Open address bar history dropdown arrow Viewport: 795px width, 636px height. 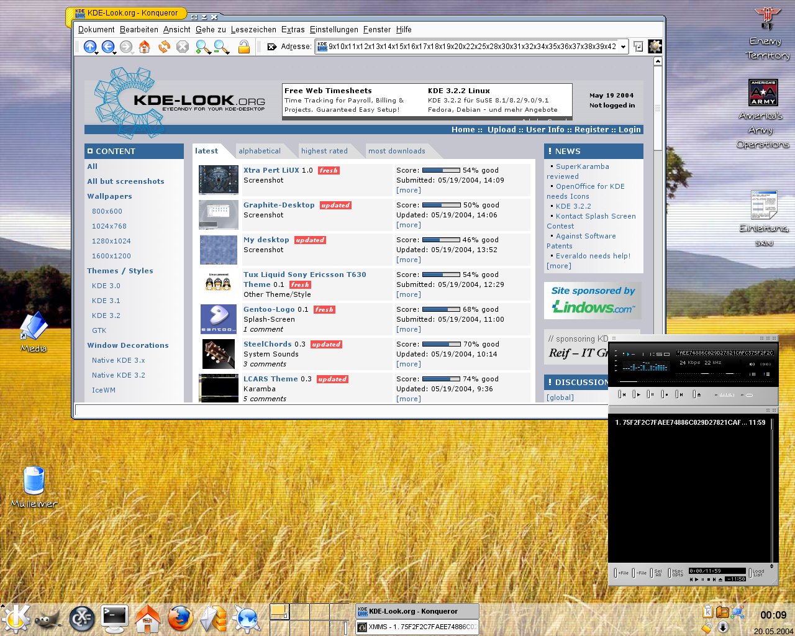pyautogui.click(x=623, y=47)
